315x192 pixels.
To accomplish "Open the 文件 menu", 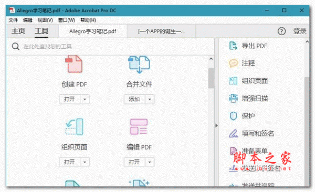I will (13, 20).
